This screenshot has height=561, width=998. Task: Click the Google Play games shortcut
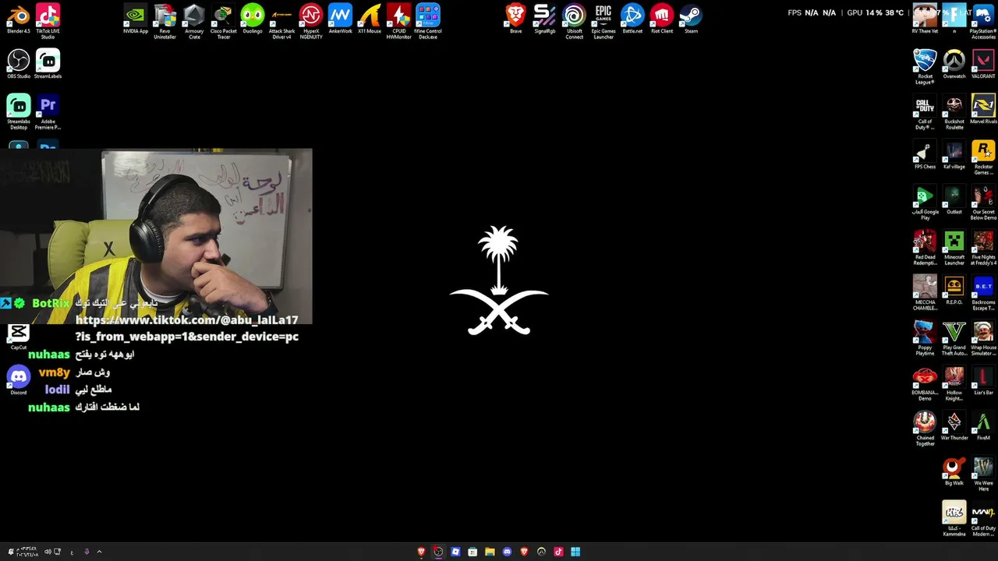point(925,203)
